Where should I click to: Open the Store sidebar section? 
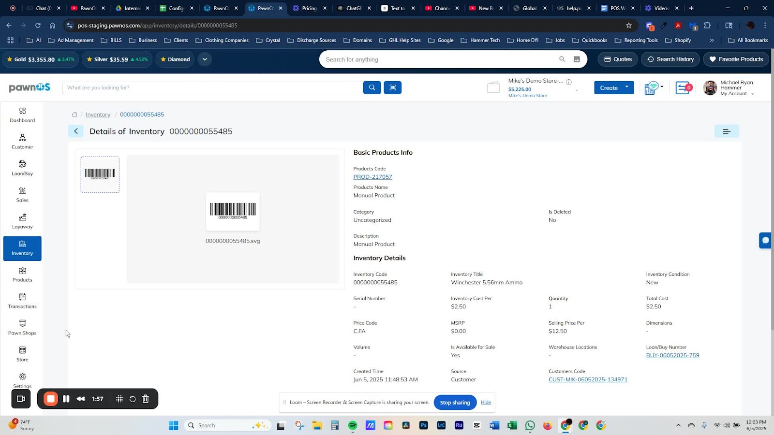[x=22, y=354]
